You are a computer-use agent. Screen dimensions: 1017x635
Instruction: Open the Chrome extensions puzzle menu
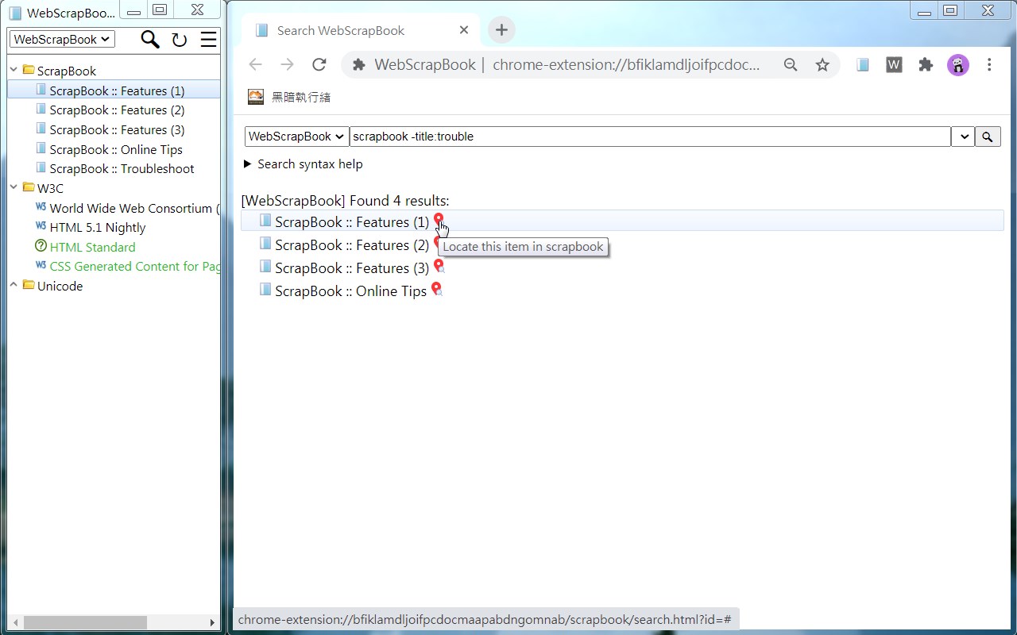(x=926, y=65)
